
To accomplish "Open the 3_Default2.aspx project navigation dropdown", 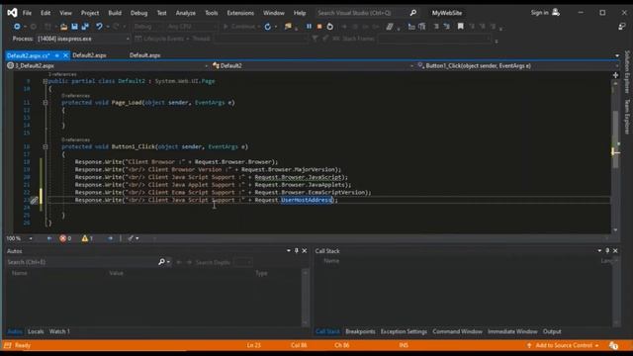I will pos(206,66).
